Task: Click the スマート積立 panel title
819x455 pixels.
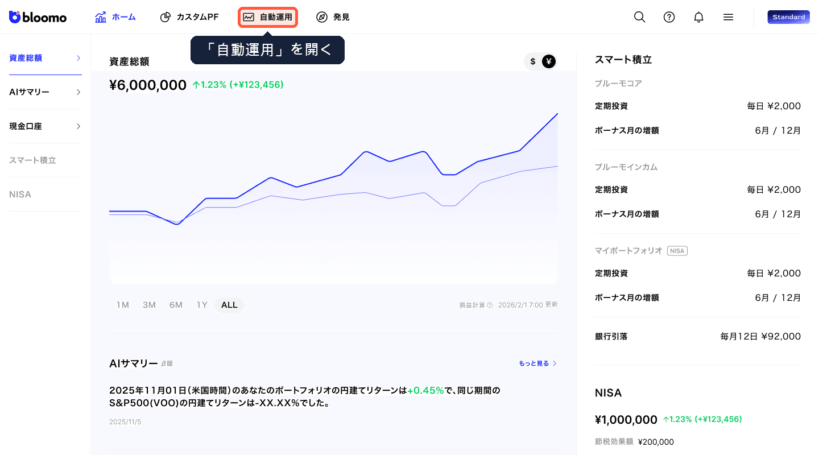Action: coord(623,60)
